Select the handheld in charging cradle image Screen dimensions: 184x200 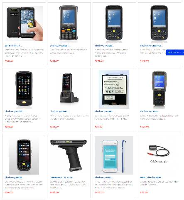click(x=69, y=88)
